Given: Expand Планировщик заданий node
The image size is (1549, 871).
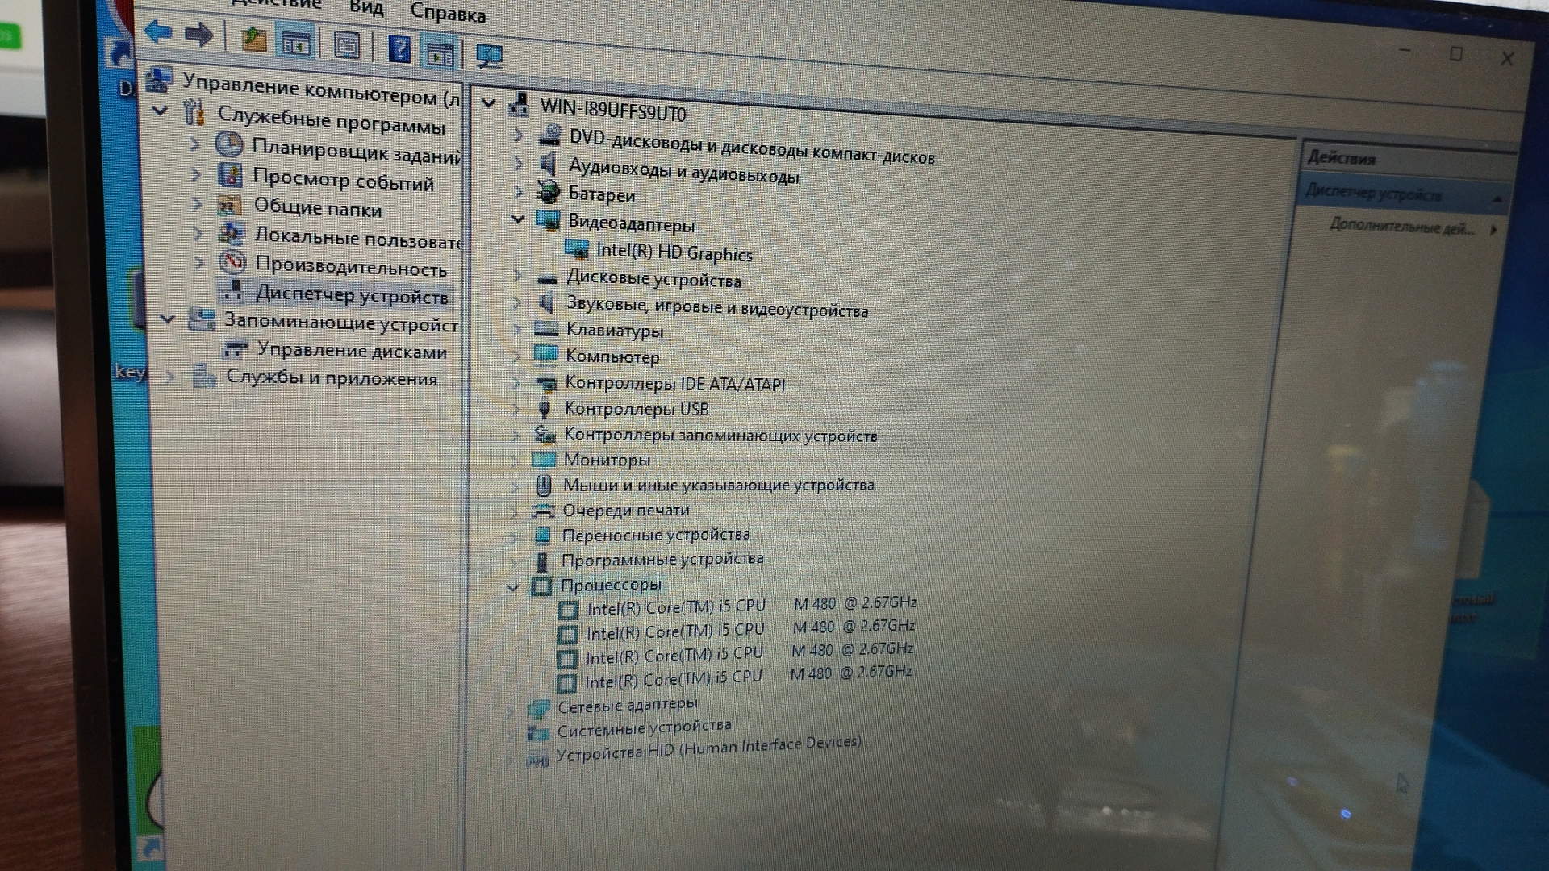Looking at the screenshot, I should (x=194, y=145).
